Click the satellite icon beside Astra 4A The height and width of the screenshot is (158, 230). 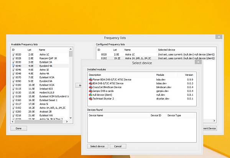pos(13,73)
